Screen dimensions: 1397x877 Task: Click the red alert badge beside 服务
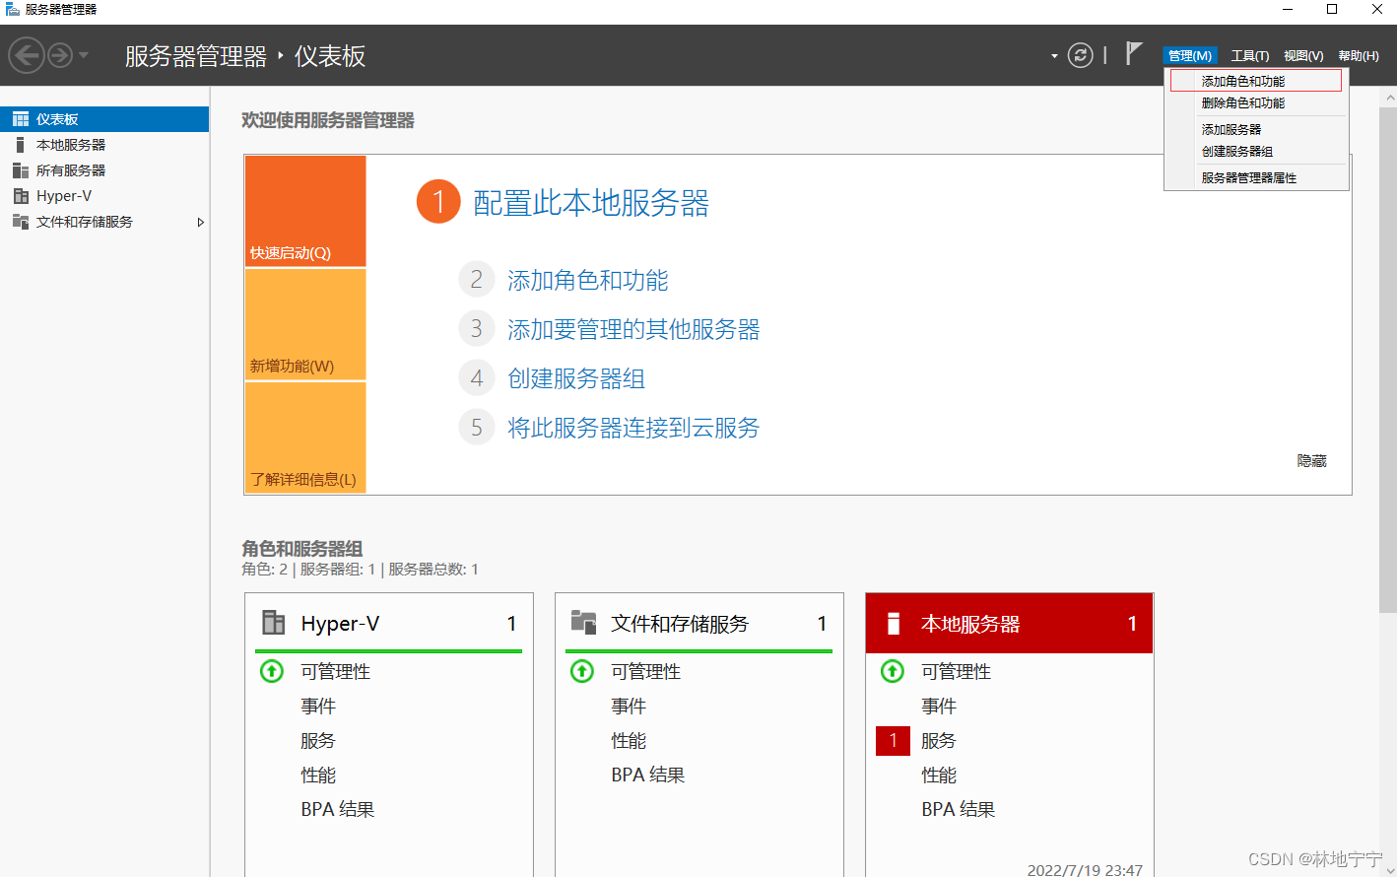coord(893,740)
